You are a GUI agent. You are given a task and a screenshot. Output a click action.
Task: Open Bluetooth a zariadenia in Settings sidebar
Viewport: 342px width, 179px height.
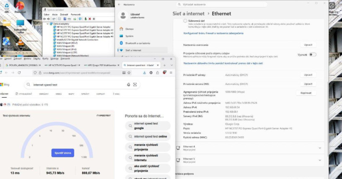click(142, 43)
